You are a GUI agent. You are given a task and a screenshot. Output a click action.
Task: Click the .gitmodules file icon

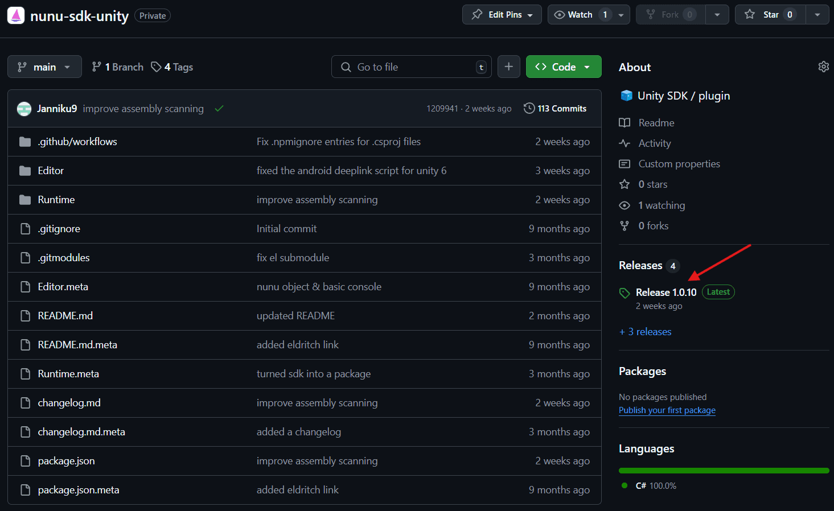(x=25, y=258)
